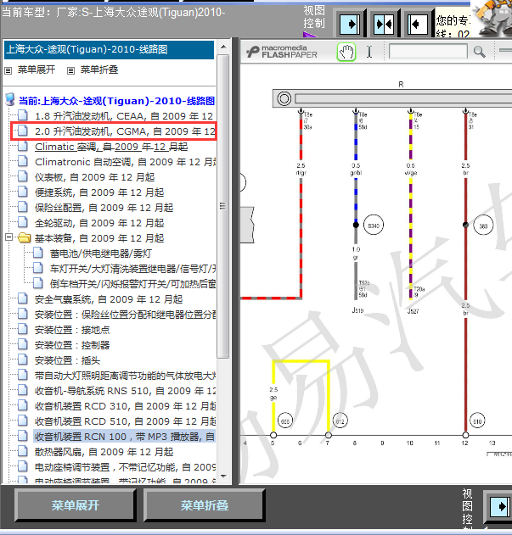Viewport: 512px width, 535px height.
Task: Open 安装位置:控制器 entry
Action: click(x=72, y=345)
